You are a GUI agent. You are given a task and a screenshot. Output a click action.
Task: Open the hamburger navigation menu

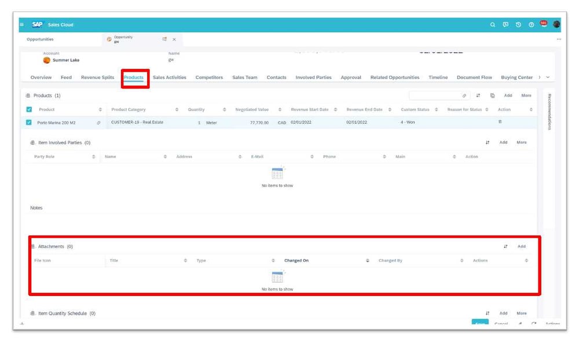tap(22, 25)
